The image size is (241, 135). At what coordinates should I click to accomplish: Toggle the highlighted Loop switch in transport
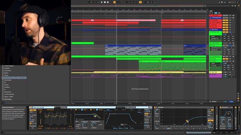point(140,2)
